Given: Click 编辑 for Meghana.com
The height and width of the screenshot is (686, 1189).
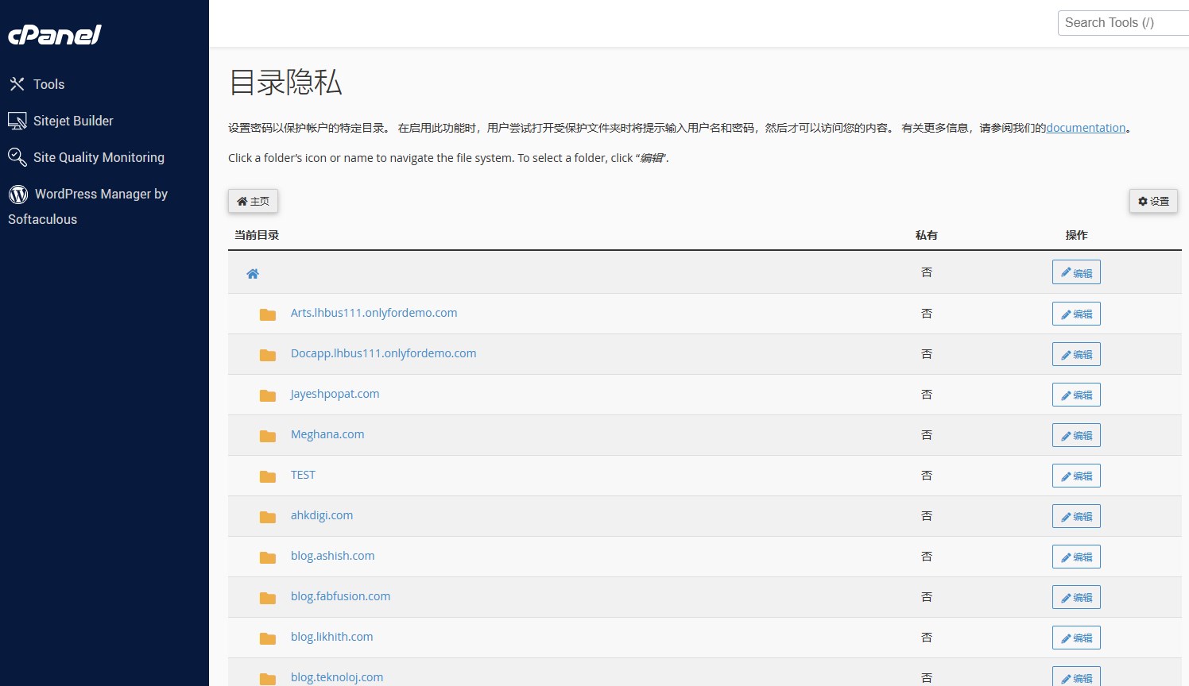Looking at the screenshot, I should click(1076, 435).
